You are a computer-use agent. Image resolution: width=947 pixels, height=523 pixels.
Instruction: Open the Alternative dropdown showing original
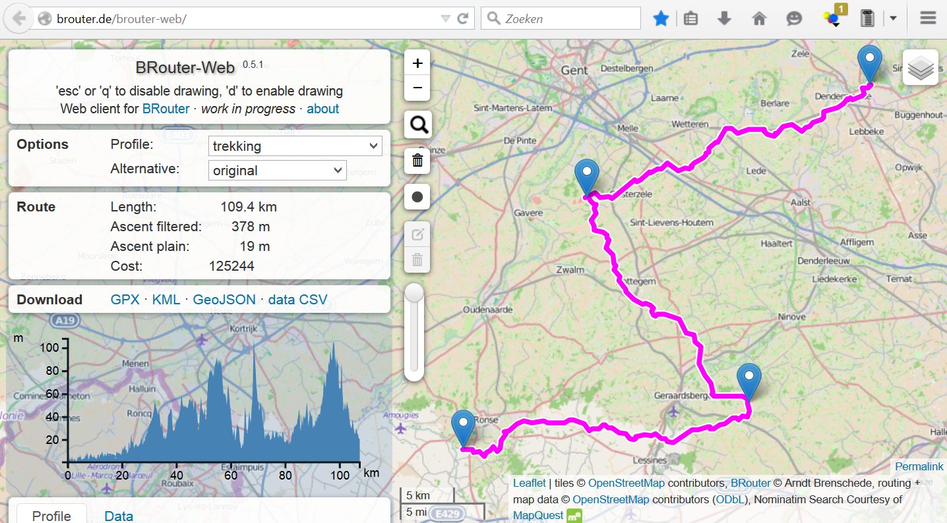click(277, 170)
